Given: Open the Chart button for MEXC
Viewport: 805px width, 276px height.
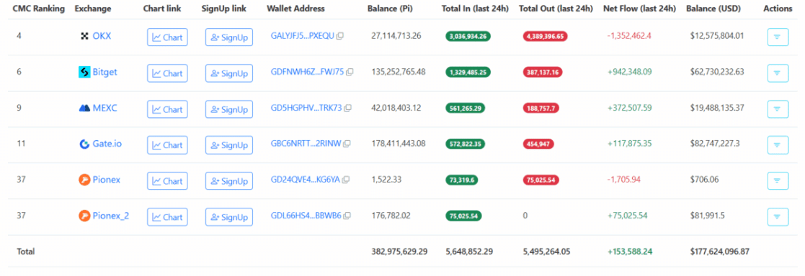Looking at the screenshot, I should coord(167,109).
